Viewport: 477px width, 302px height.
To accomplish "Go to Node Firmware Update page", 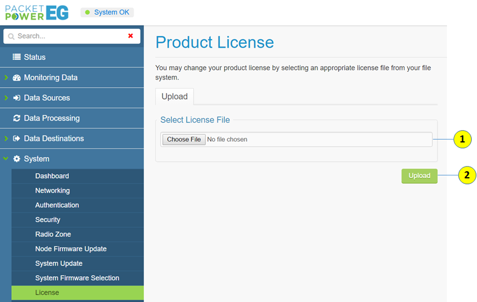I will click(x=71, y=249).
